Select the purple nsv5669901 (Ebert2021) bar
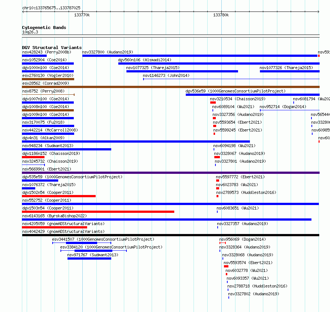 171,173
